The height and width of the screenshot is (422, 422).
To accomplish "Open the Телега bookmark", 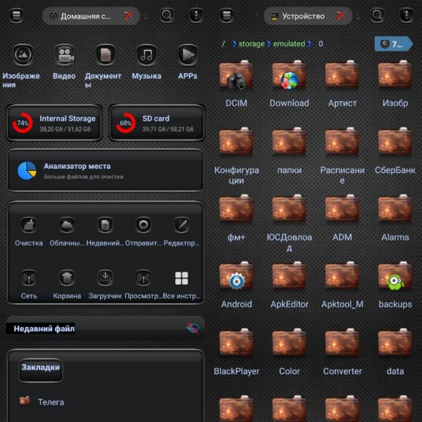I will (x=42, y=402).
